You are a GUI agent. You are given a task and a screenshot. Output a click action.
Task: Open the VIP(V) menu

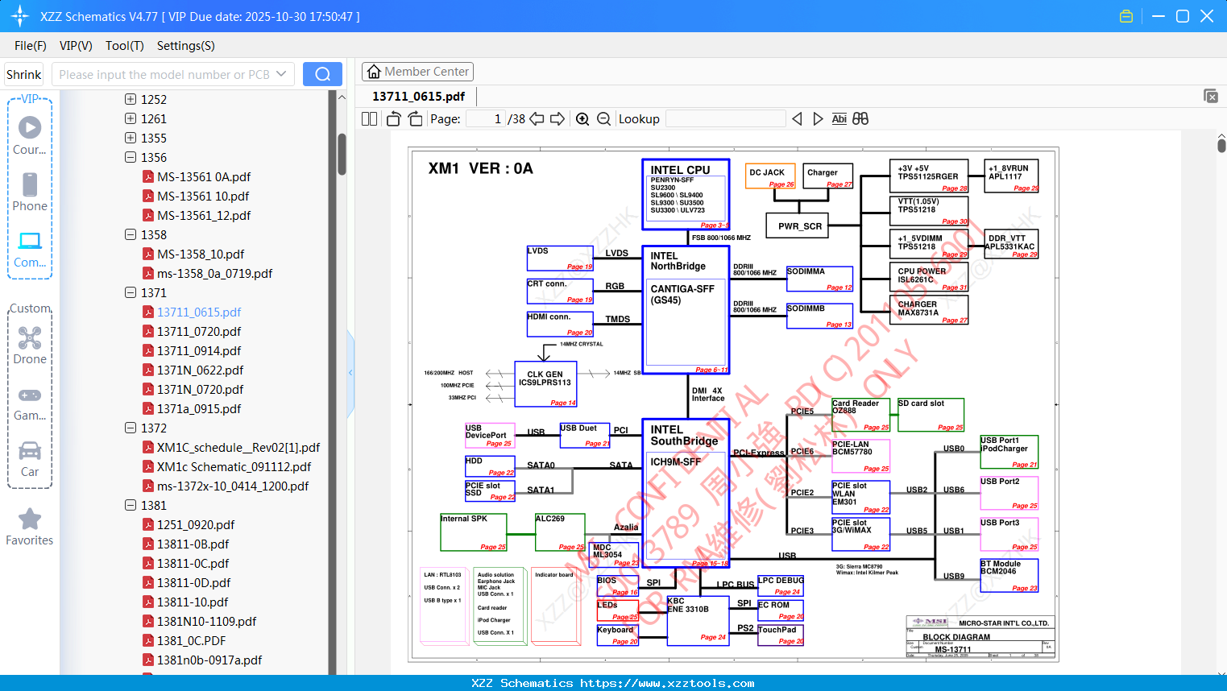76,46
